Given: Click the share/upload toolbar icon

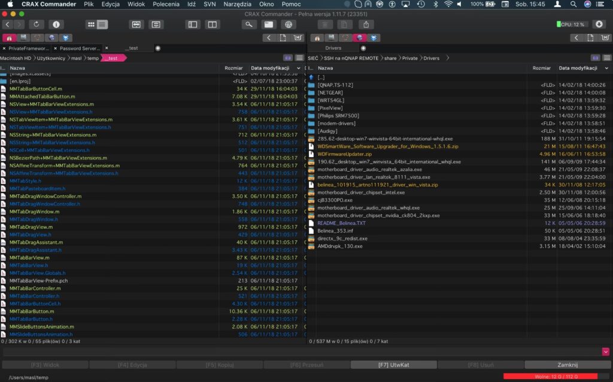Looking at the screenshot, I should [365, 24].
